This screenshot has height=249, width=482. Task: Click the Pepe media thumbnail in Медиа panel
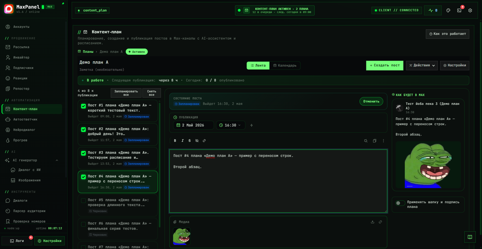[182, 236]
